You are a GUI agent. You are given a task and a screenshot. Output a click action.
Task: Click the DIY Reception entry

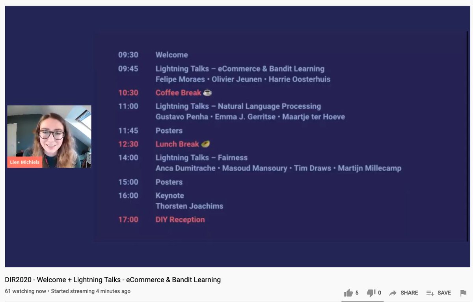(x=180, y=220)
